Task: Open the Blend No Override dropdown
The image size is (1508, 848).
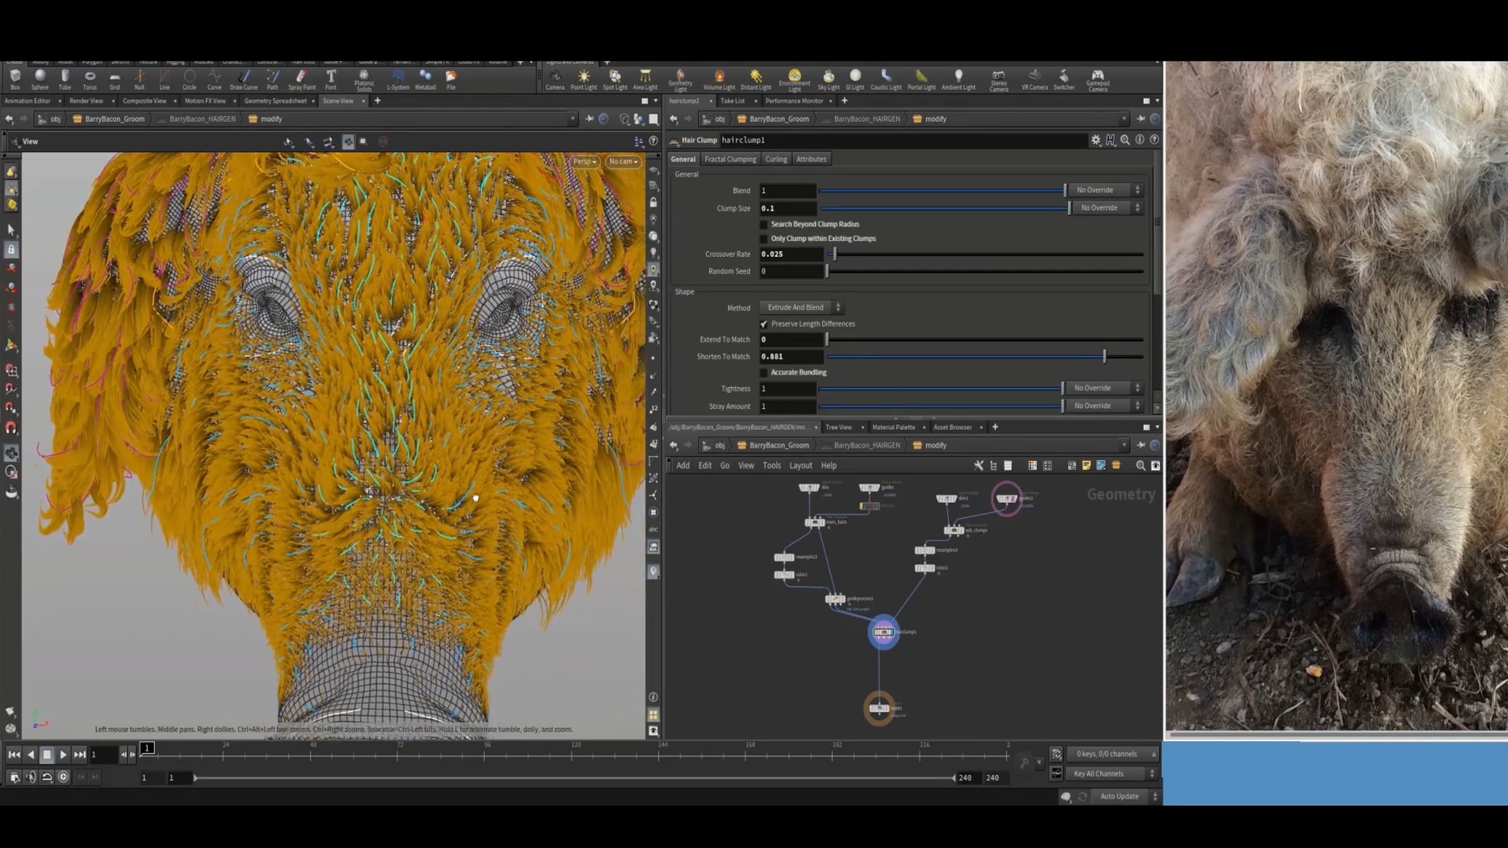Action: click(x=1105, y=190)
